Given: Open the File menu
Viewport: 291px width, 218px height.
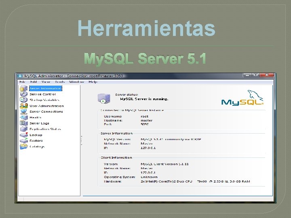Looking at the screenshot, I should (22, 82).
